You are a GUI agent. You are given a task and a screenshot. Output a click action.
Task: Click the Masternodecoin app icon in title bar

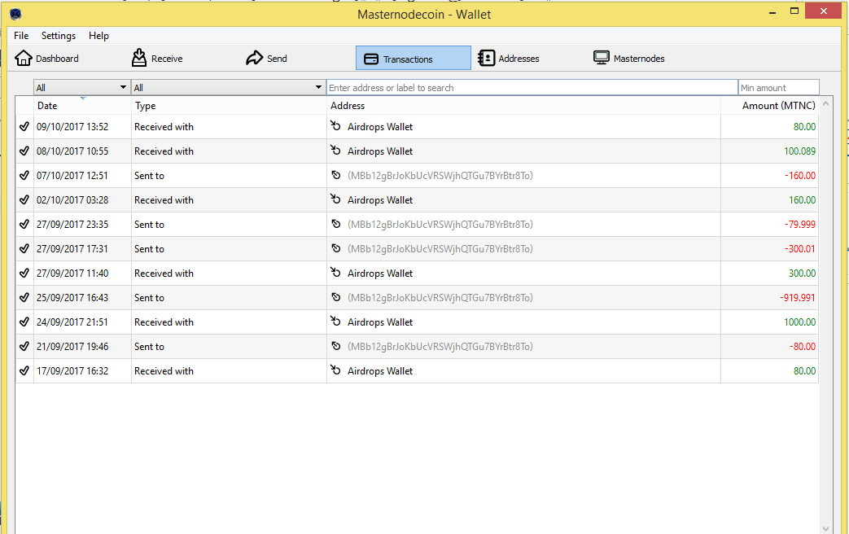click(x=16, y=14)
